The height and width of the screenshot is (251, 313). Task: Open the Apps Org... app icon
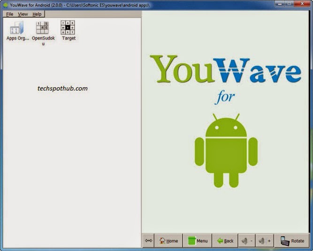[x=17, y=28]
